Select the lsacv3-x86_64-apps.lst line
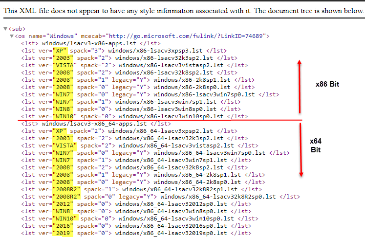This screenshot has height=237, width=365. pos(96,124)
